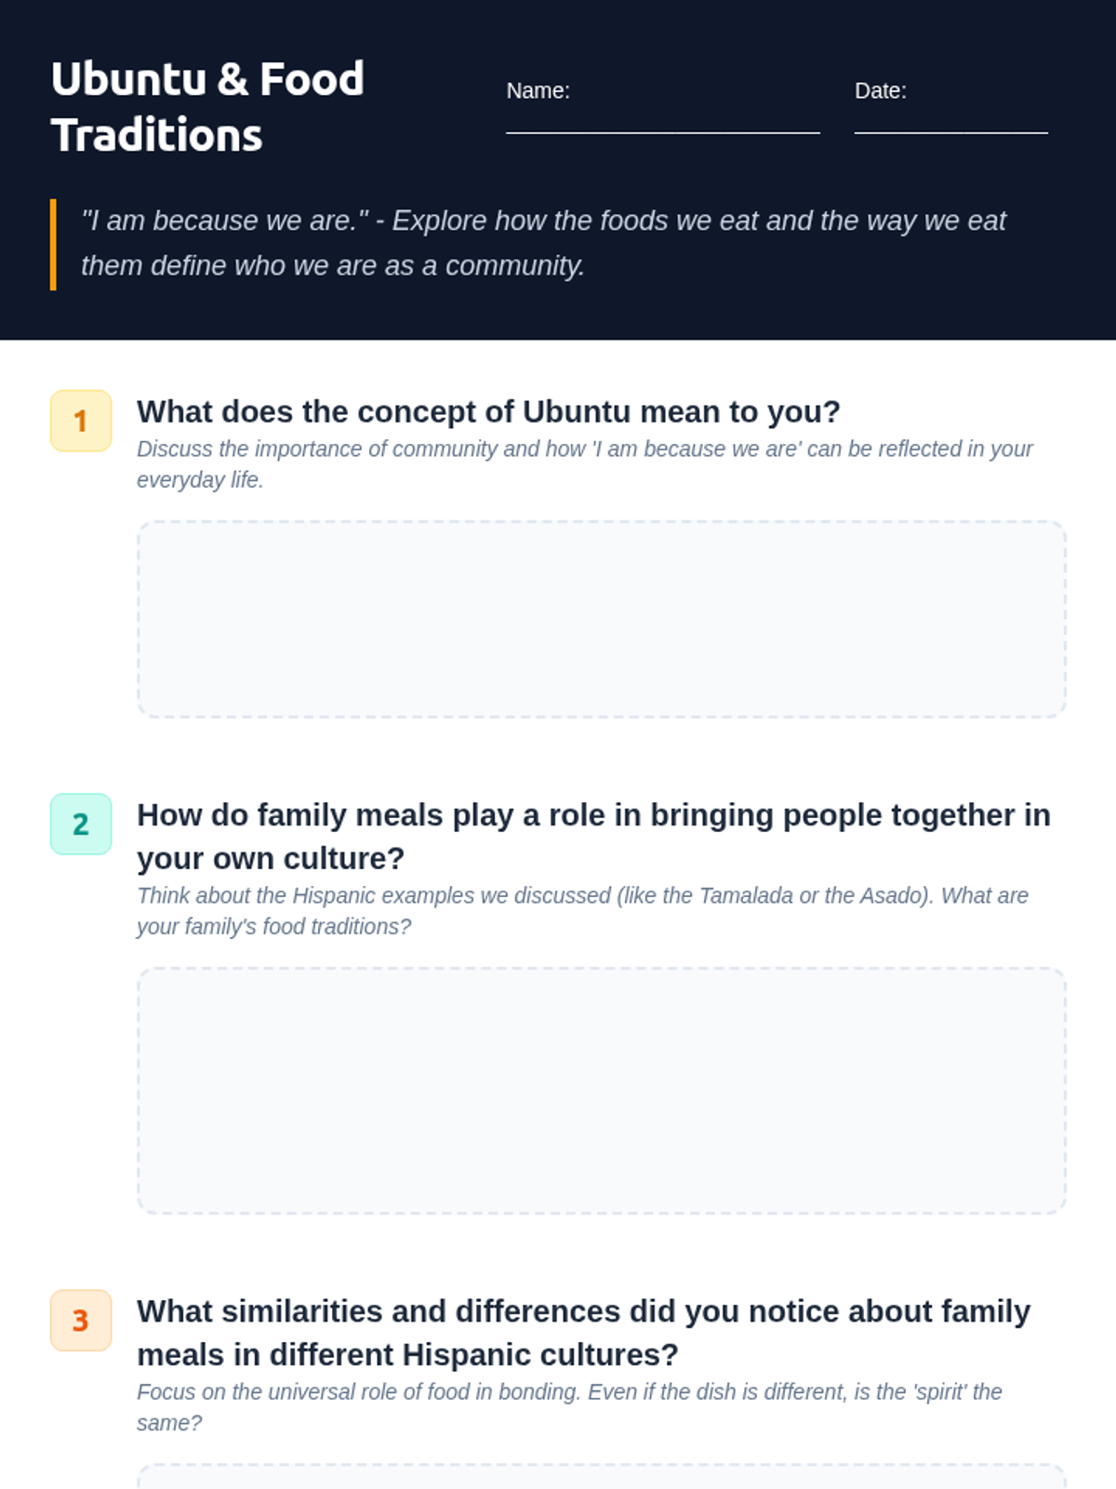Focus the answer box for question 2
Viewport: 1116px width, 1489px height.
[x=601, y=1090]
